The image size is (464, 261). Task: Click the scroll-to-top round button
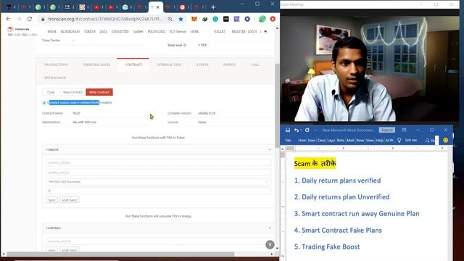270,244
